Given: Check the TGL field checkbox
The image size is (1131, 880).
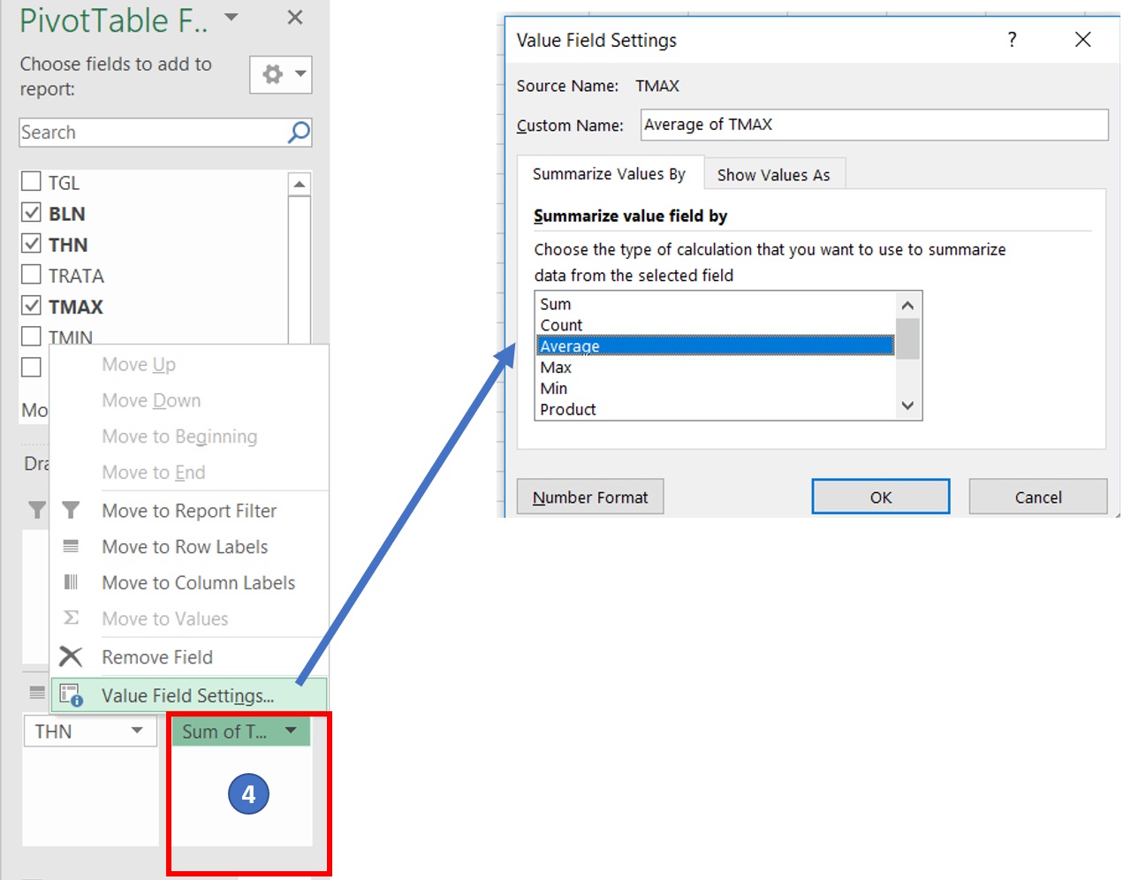Looking at the screenshot, I should [x=31, y=181].
